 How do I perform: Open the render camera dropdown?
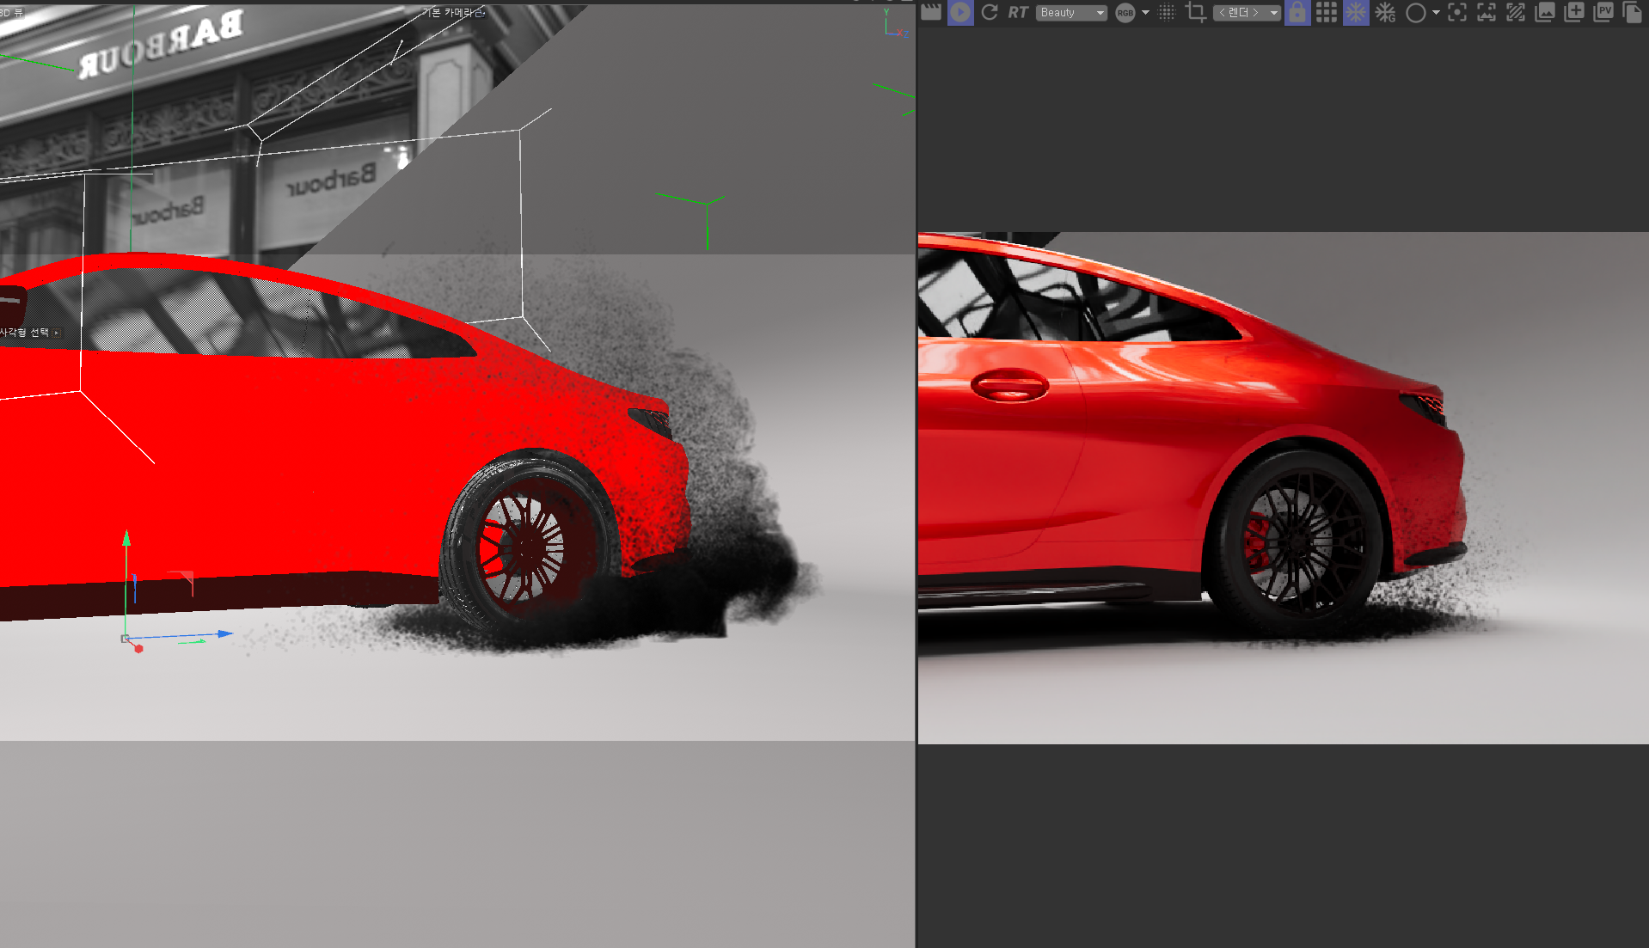(x=1246, y=13)
